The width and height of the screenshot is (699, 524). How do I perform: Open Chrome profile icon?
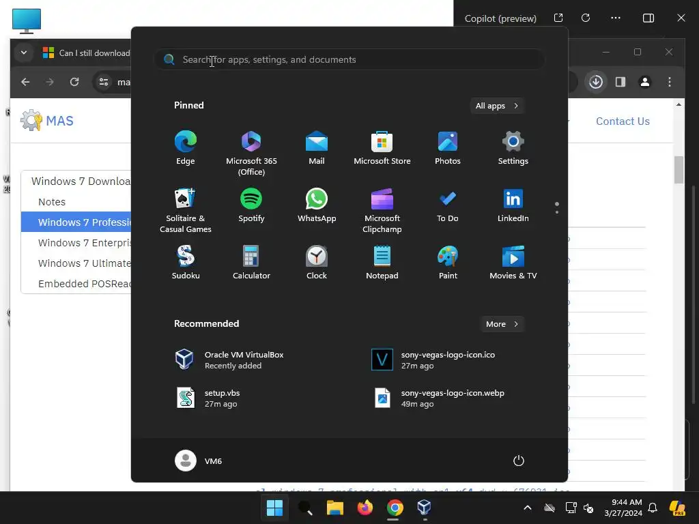pyautogui.click(x=644, y=82)
